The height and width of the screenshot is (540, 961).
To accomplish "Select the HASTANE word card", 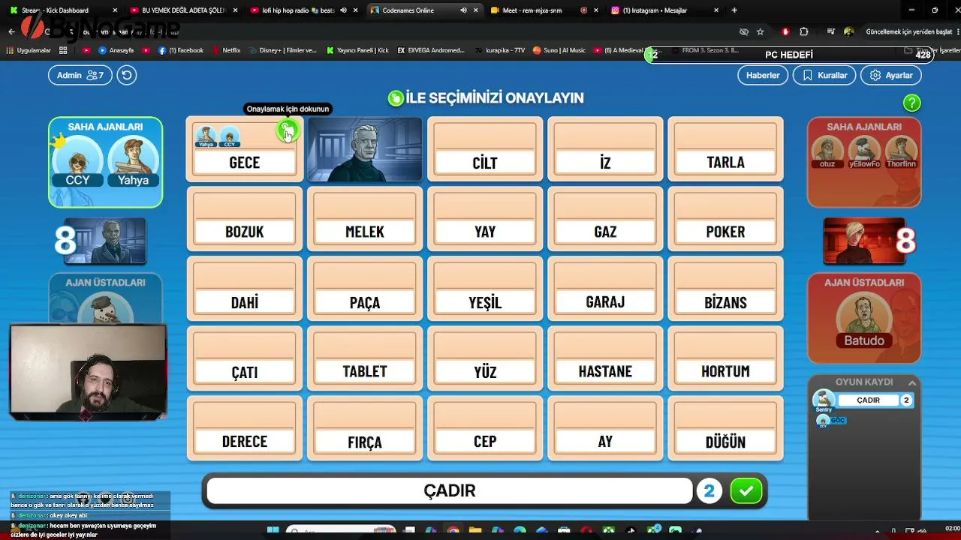I will (605, 358).
